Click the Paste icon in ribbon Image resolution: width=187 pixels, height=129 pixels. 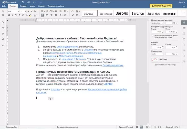click(x=3, y=15)
